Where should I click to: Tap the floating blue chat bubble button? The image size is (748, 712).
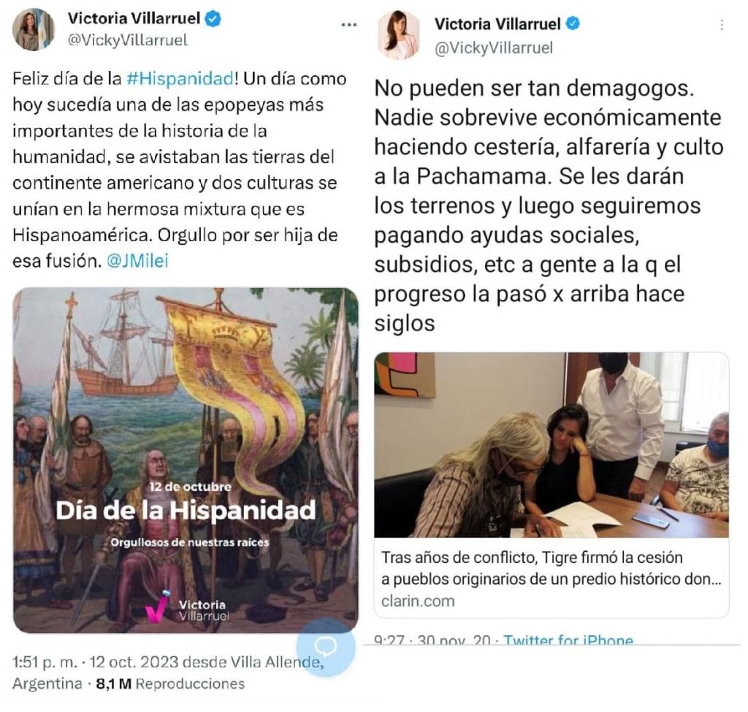326,648
